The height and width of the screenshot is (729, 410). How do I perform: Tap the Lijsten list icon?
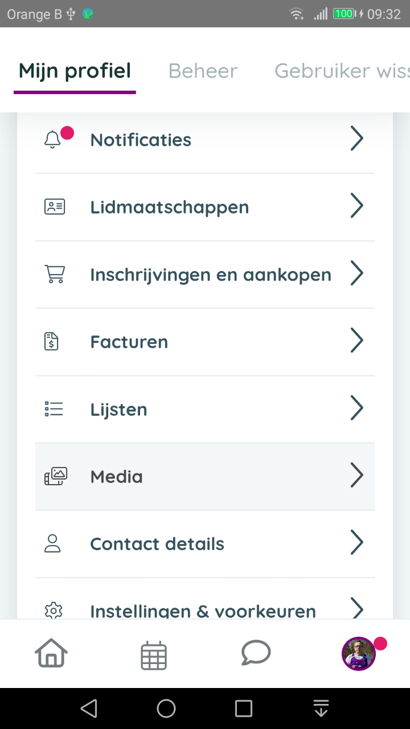point(54,409)
